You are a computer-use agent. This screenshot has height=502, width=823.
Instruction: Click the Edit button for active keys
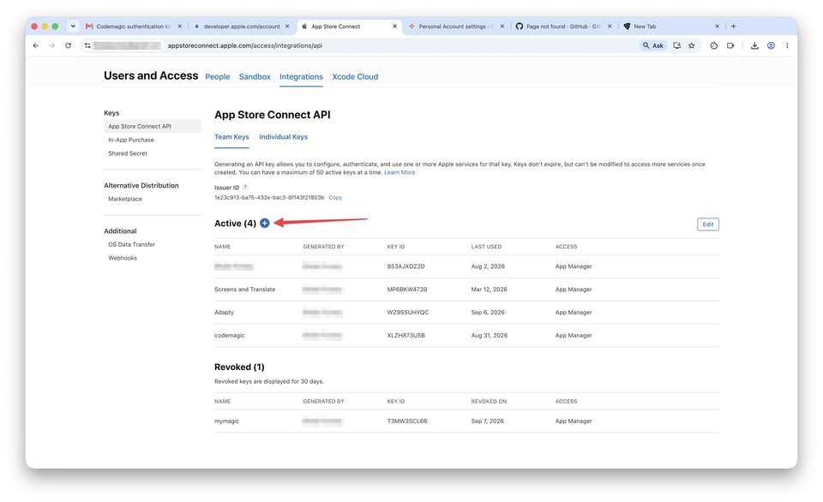[x=708, y=224]
